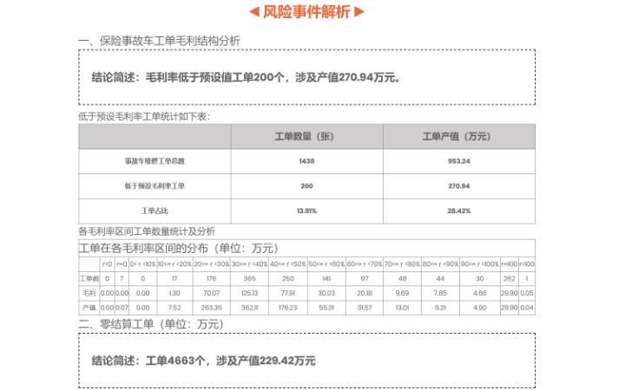This screenshot has width=625, height=390.
Task: Click the r>100 column header
Action: 527,264
